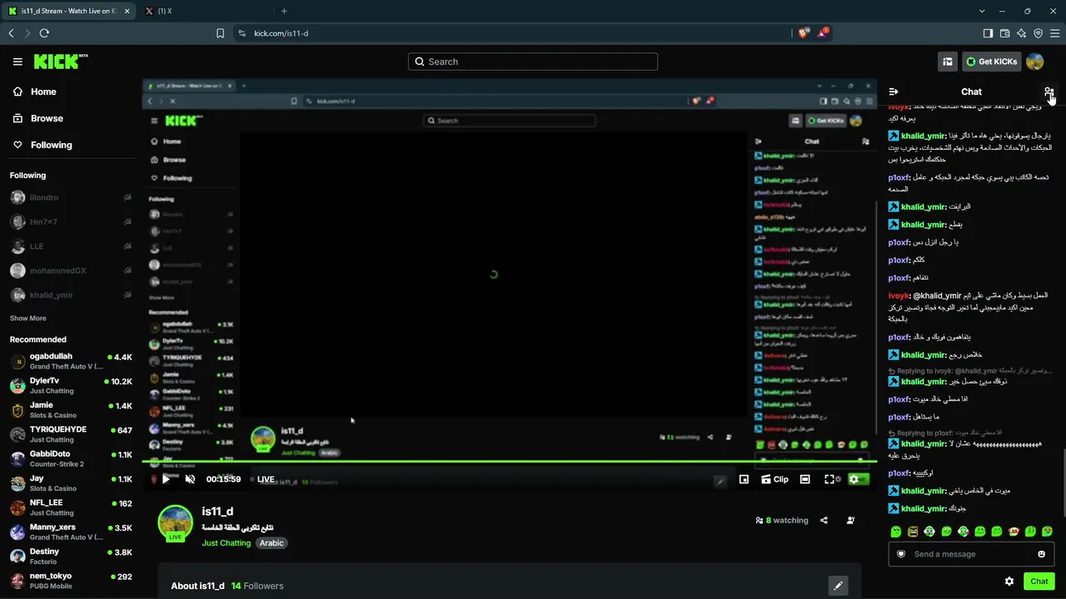1066x599 pixels.
Task: Click the green video progress bar
Action: pyautogui.click(x=509, y=461)
